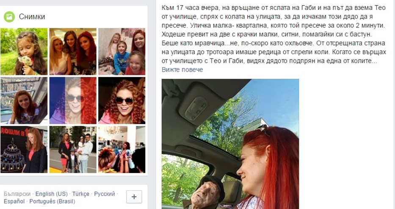395x209 pixels.
Task: Open thumbnail of girl blowing dandelion
Action: [x=24, y=51]
